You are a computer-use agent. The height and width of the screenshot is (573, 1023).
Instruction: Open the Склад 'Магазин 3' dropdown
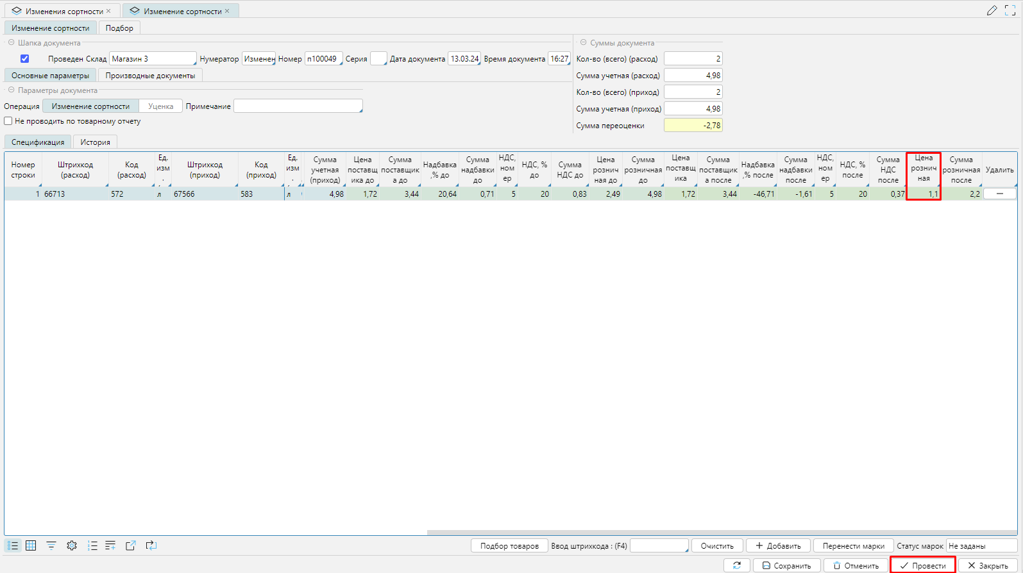[x=152, y=59]
